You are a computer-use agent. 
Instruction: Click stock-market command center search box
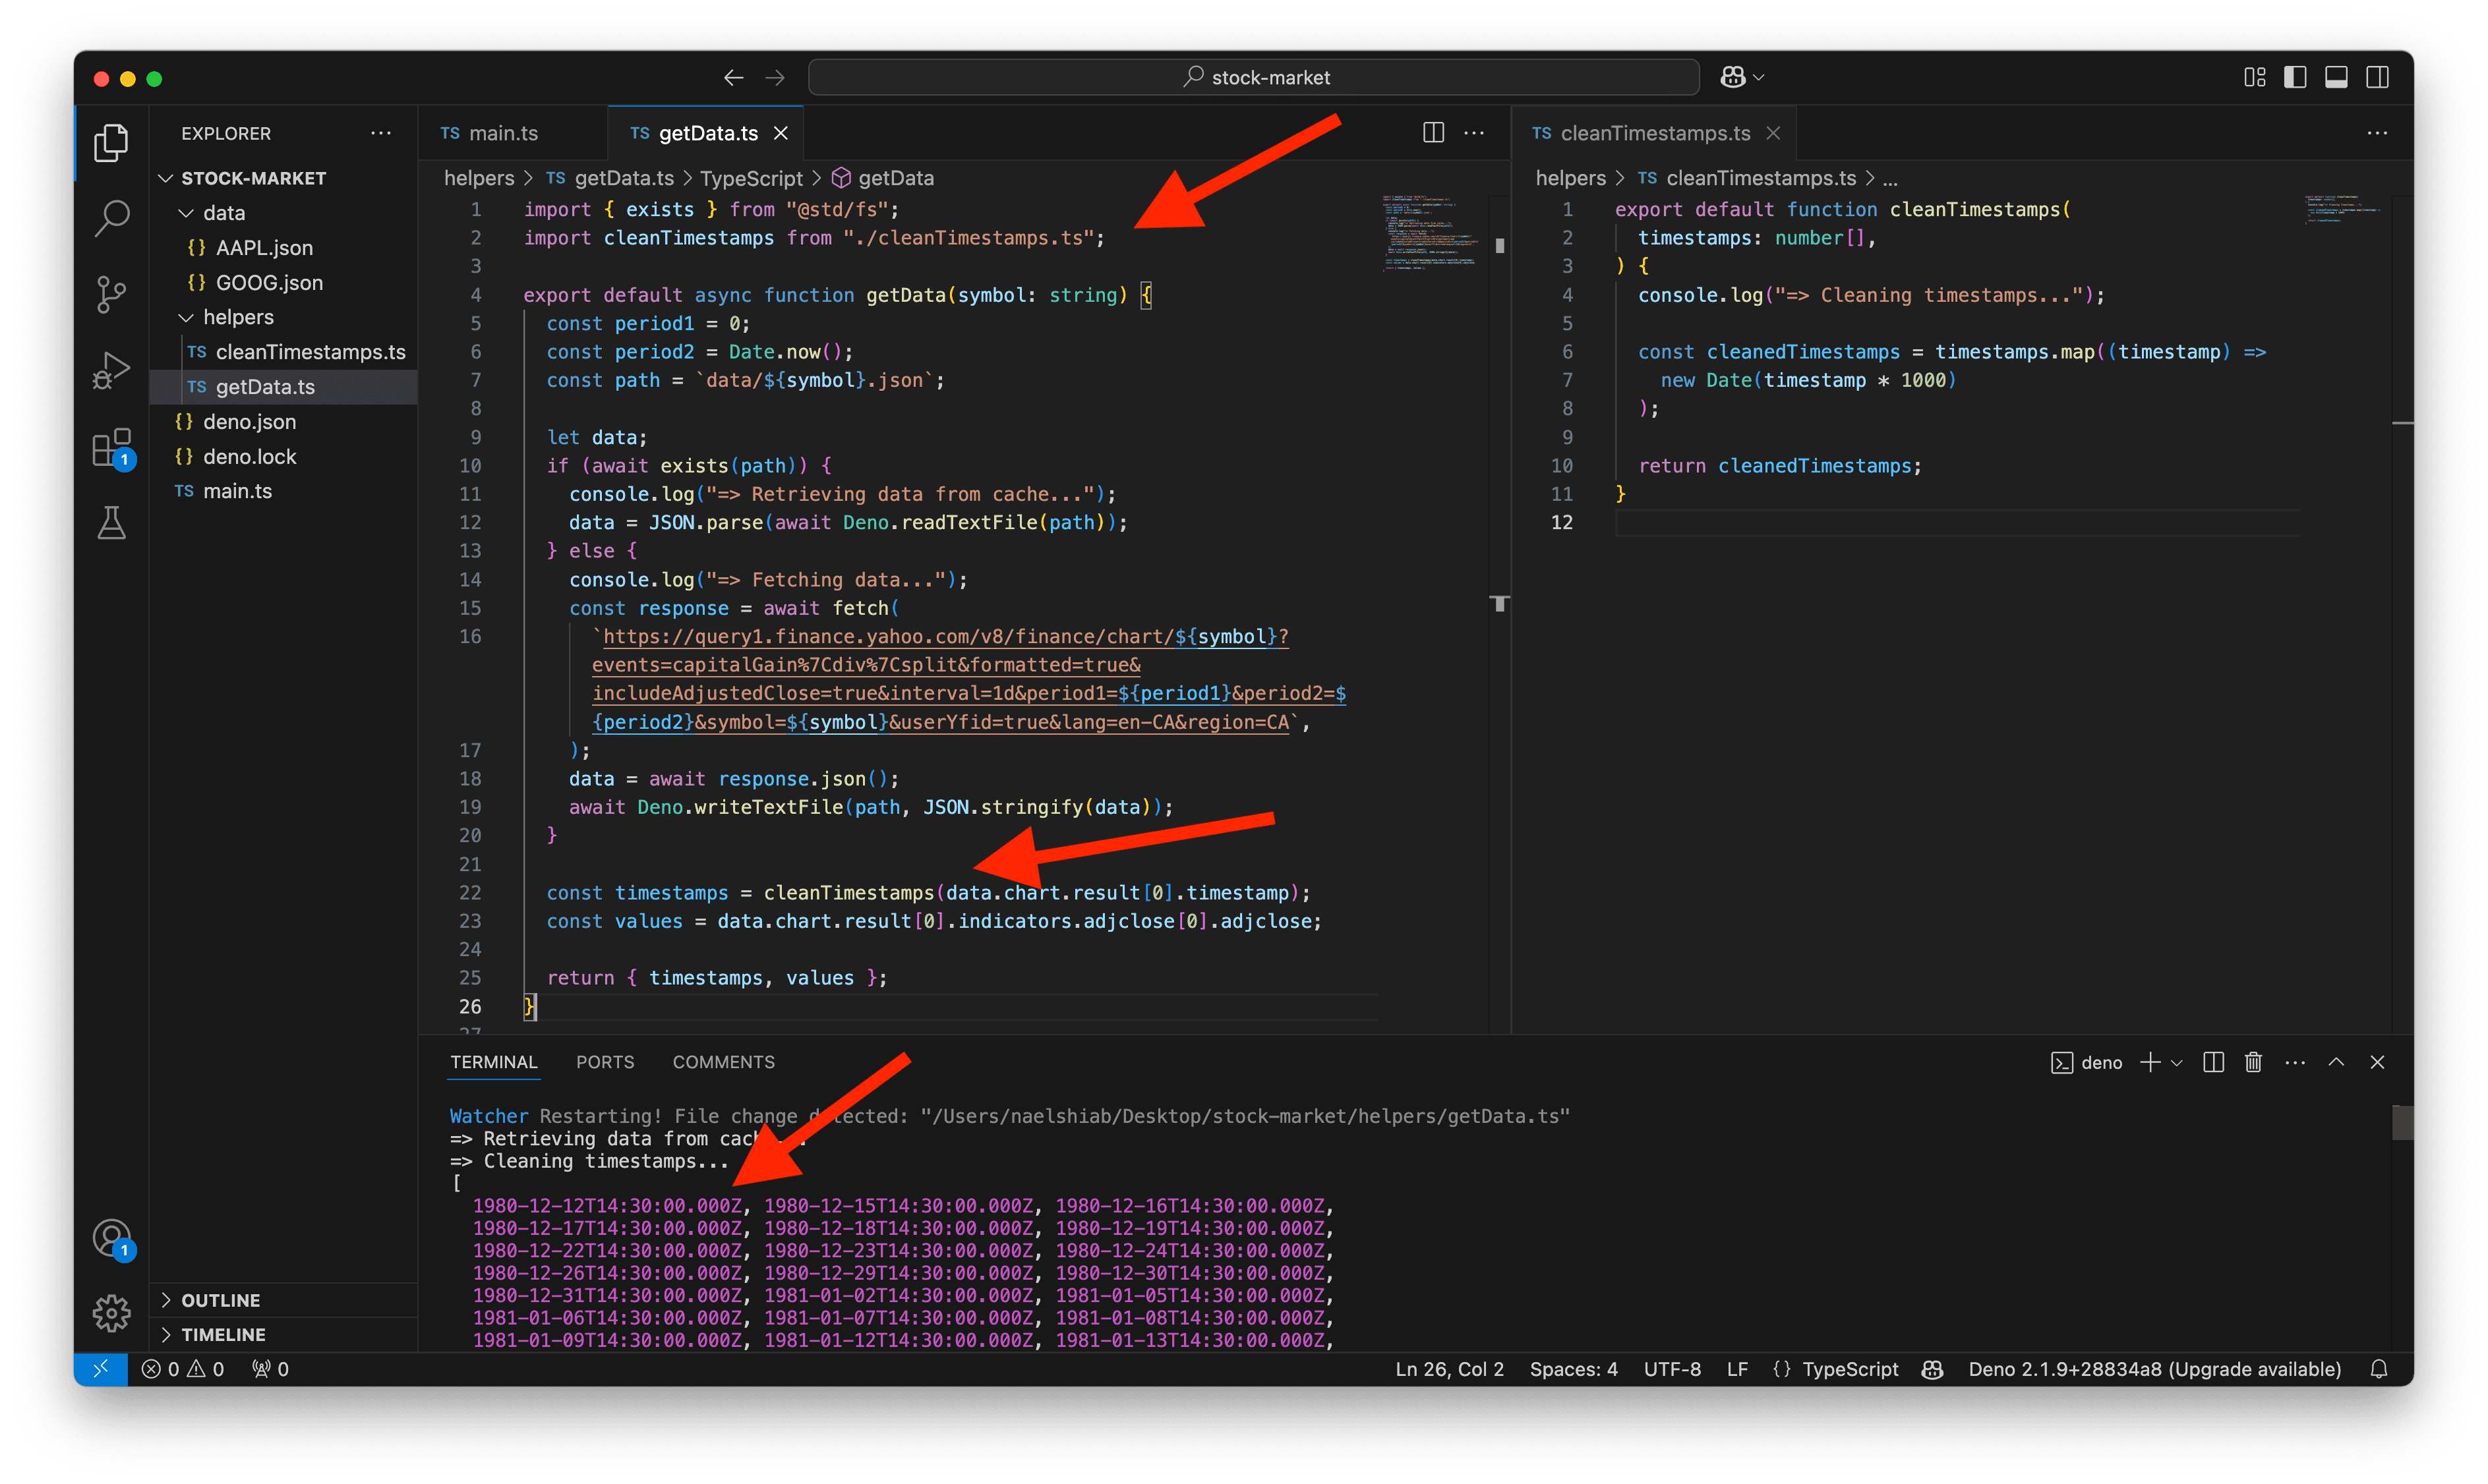coord(1253,77)
